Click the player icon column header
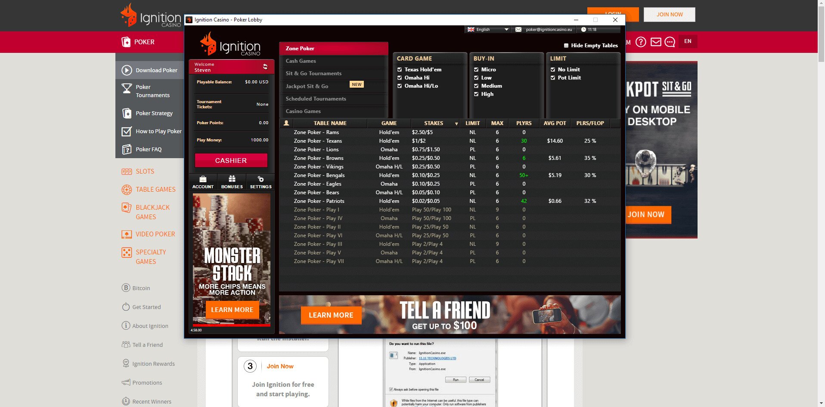This screenshot has width=825, height=407. (x=286, y=123)
